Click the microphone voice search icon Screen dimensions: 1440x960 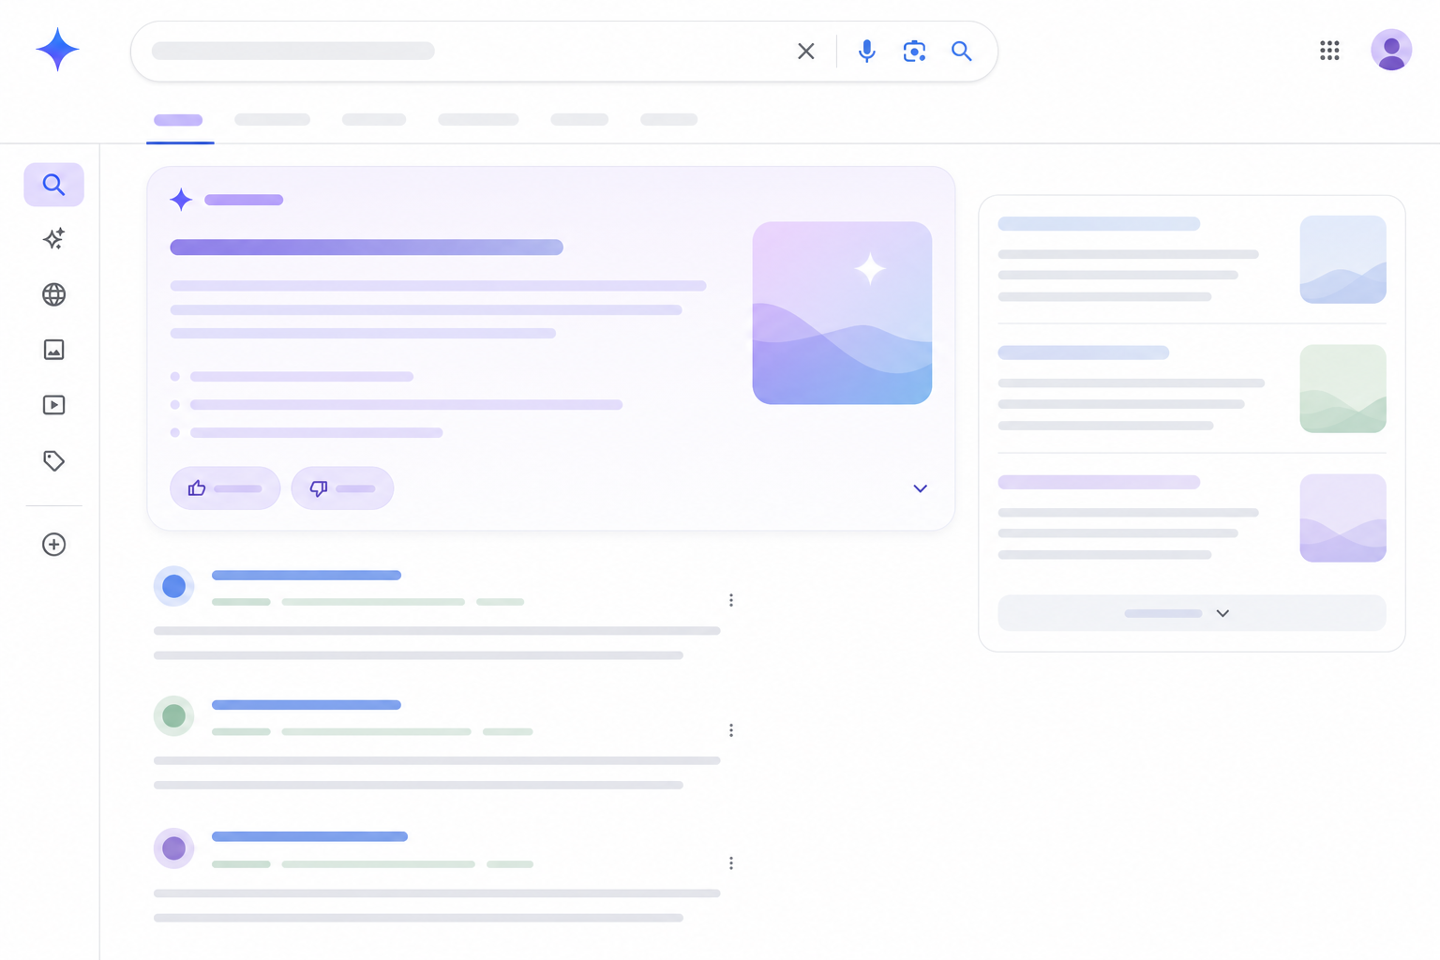[x=867, y=51]
